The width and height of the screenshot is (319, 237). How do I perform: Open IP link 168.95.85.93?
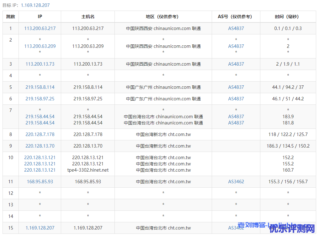point(40,182)
